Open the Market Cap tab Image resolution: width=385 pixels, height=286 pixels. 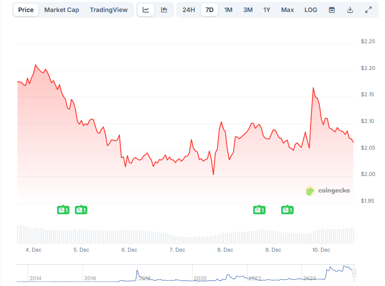61,9
